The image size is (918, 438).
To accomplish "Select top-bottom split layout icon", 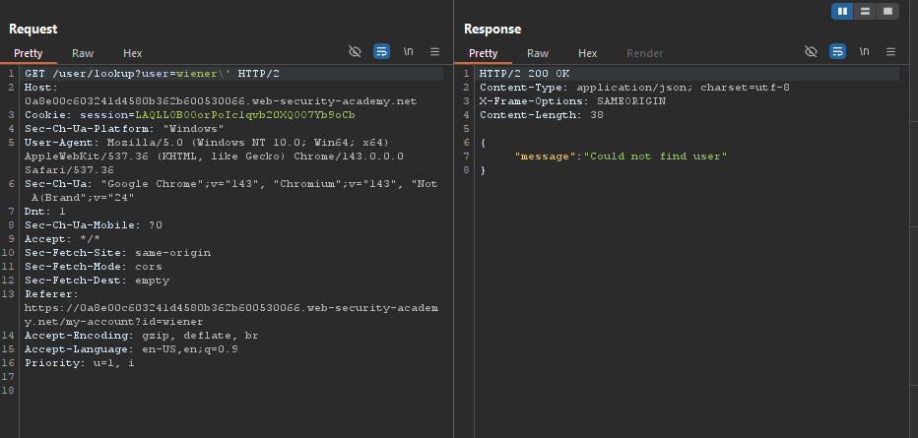I will click(x=866, y=11).
